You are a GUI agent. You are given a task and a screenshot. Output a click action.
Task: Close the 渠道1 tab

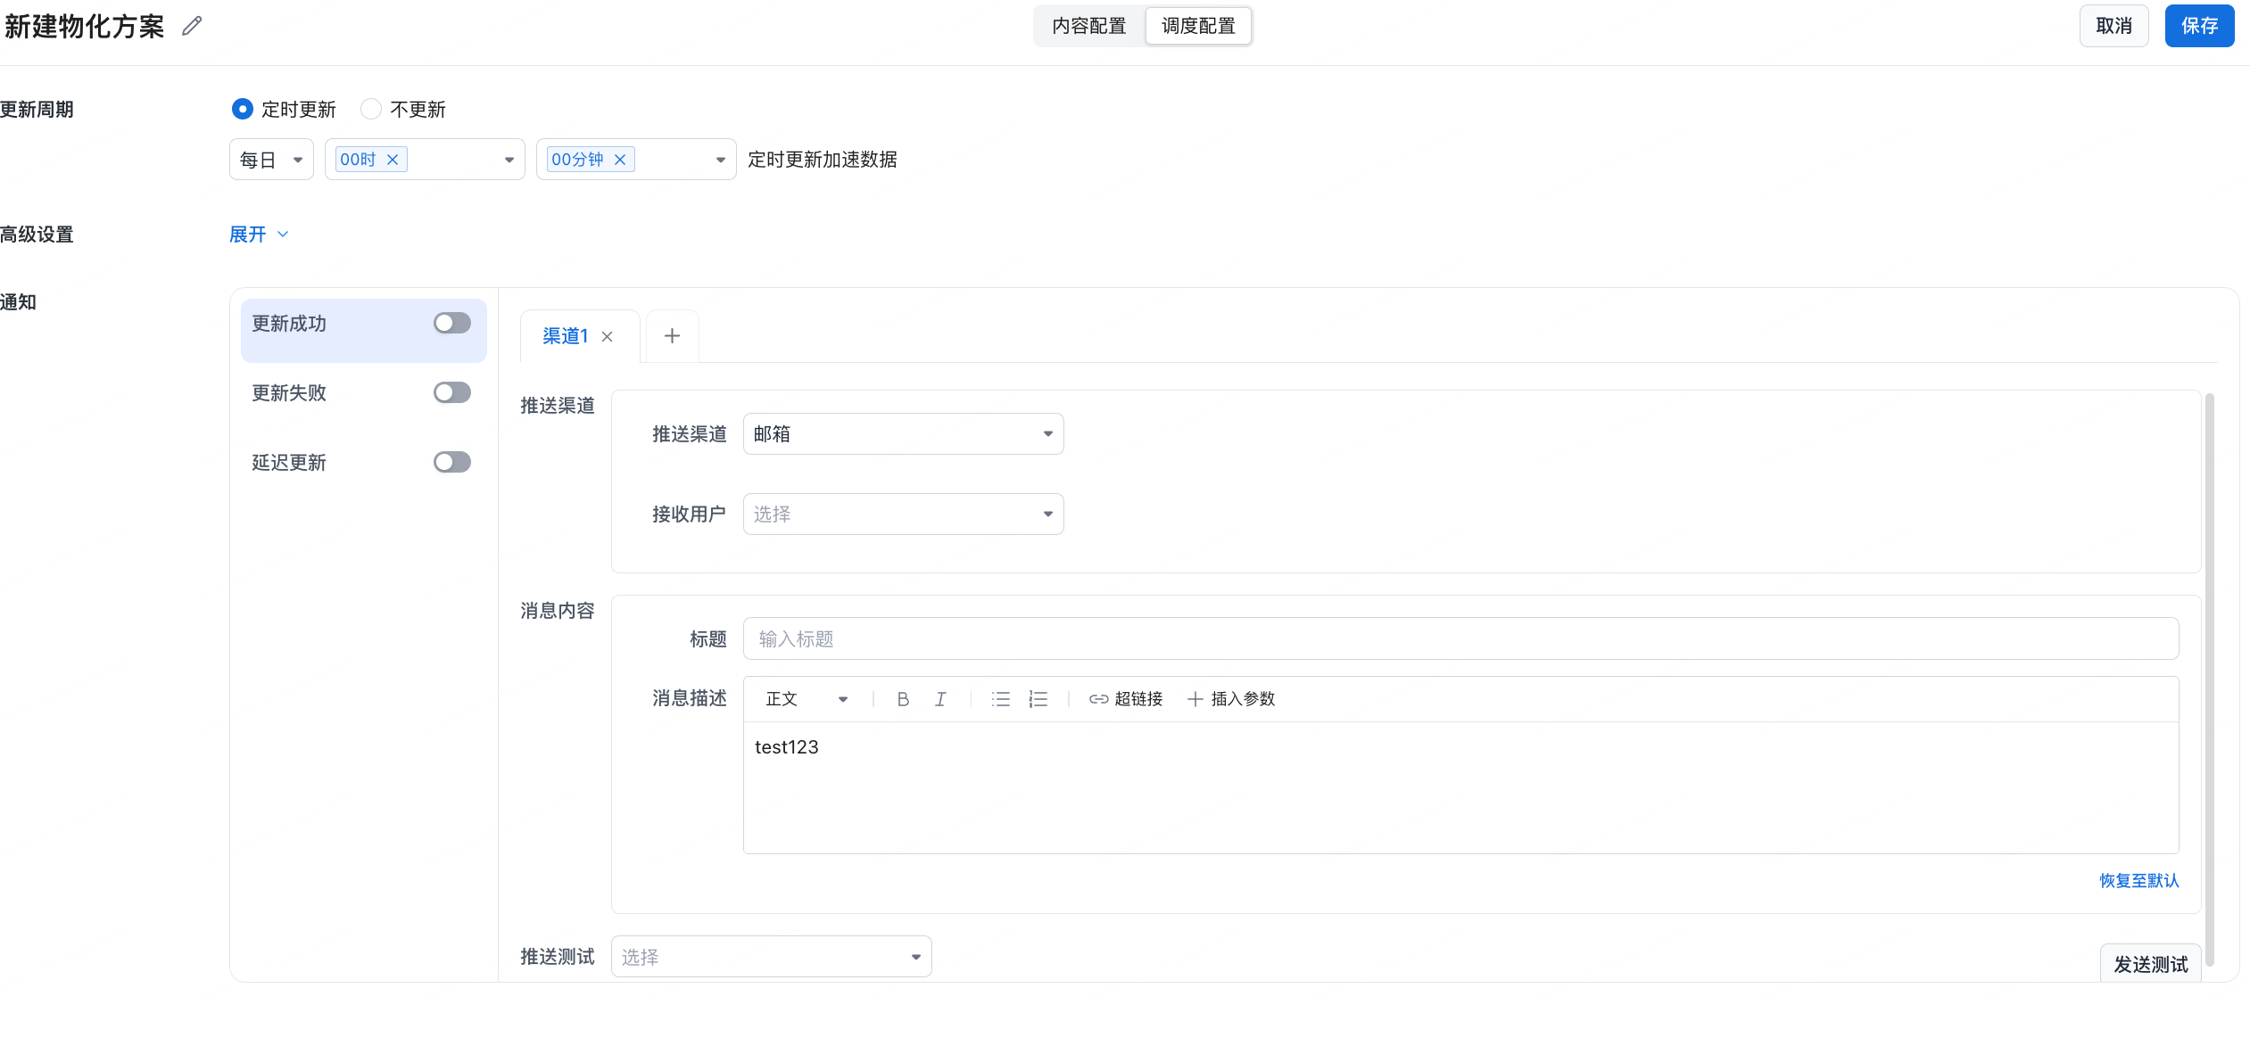point(608,336)
